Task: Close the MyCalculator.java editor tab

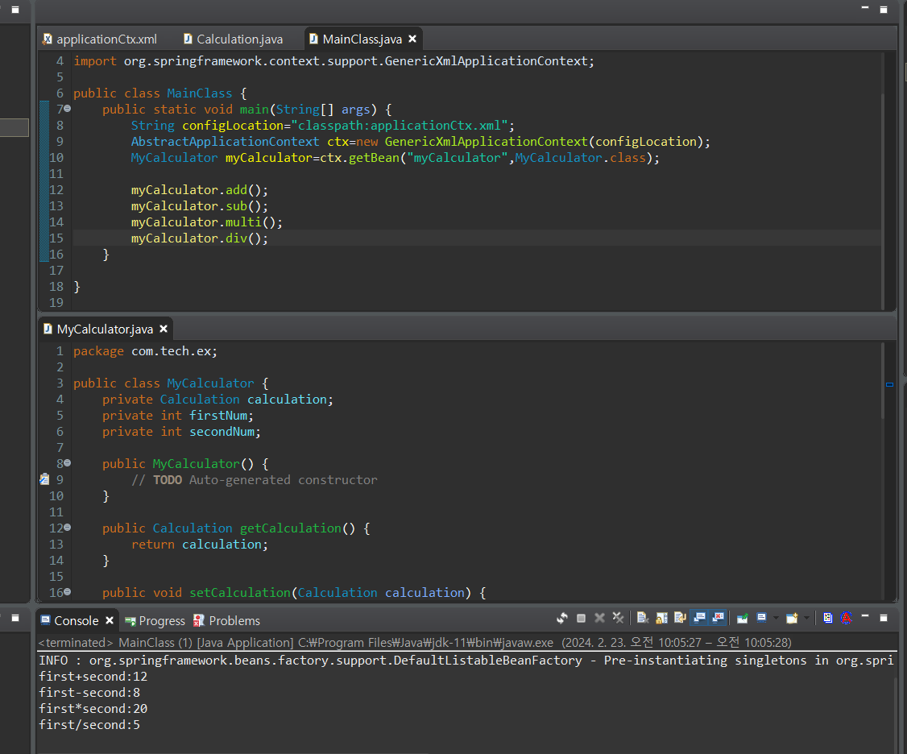Action: click(x=163, y=329)
